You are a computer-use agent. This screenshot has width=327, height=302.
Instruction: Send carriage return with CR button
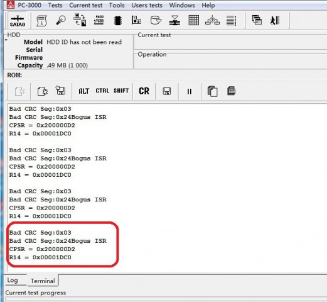[144, 91]
